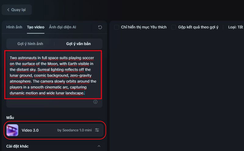
Task: Click the by Seedance 1.0 mini label
Action: 74,130
